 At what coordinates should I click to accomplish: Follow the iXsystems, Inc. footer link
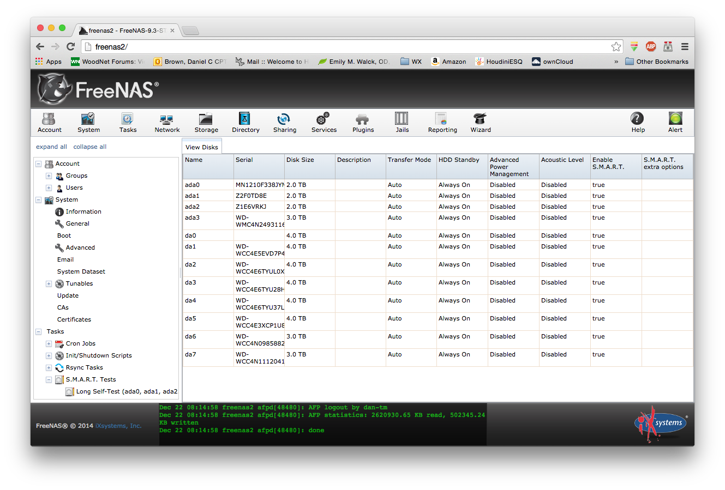[118, 426]
